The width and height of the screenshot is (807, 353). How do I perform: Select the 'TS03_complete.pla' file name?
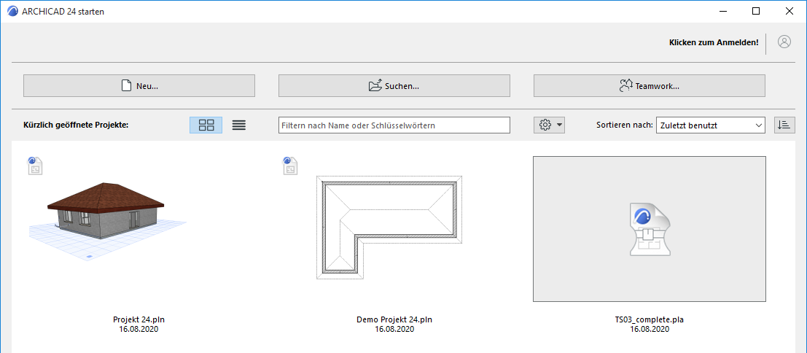[650, 319]
